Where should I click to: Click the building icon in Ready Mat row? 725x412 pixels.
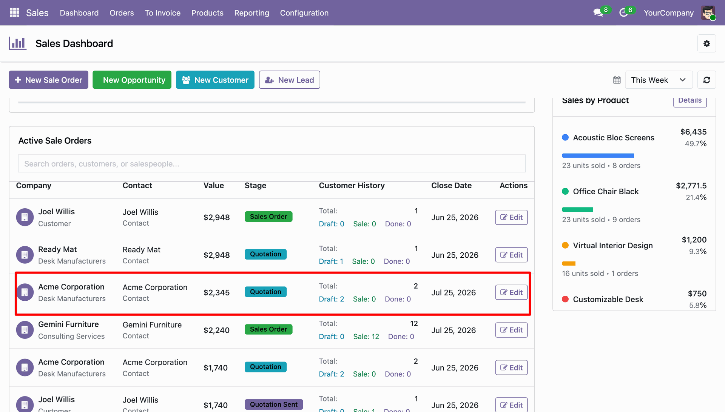[25, 255]
